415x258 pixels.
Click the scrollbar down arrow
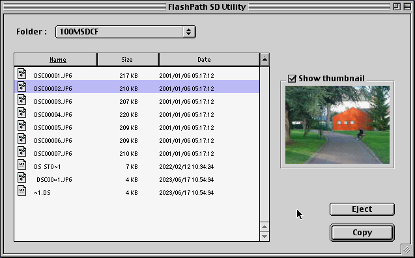[x=265, y=237]
